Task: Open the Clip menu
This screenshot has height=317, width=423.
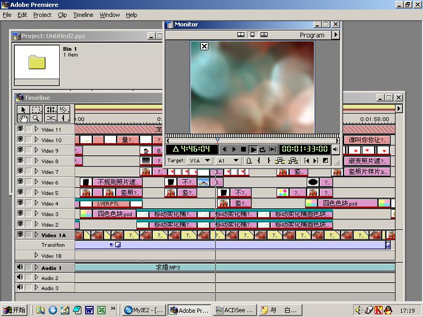Action: (62, 15)
